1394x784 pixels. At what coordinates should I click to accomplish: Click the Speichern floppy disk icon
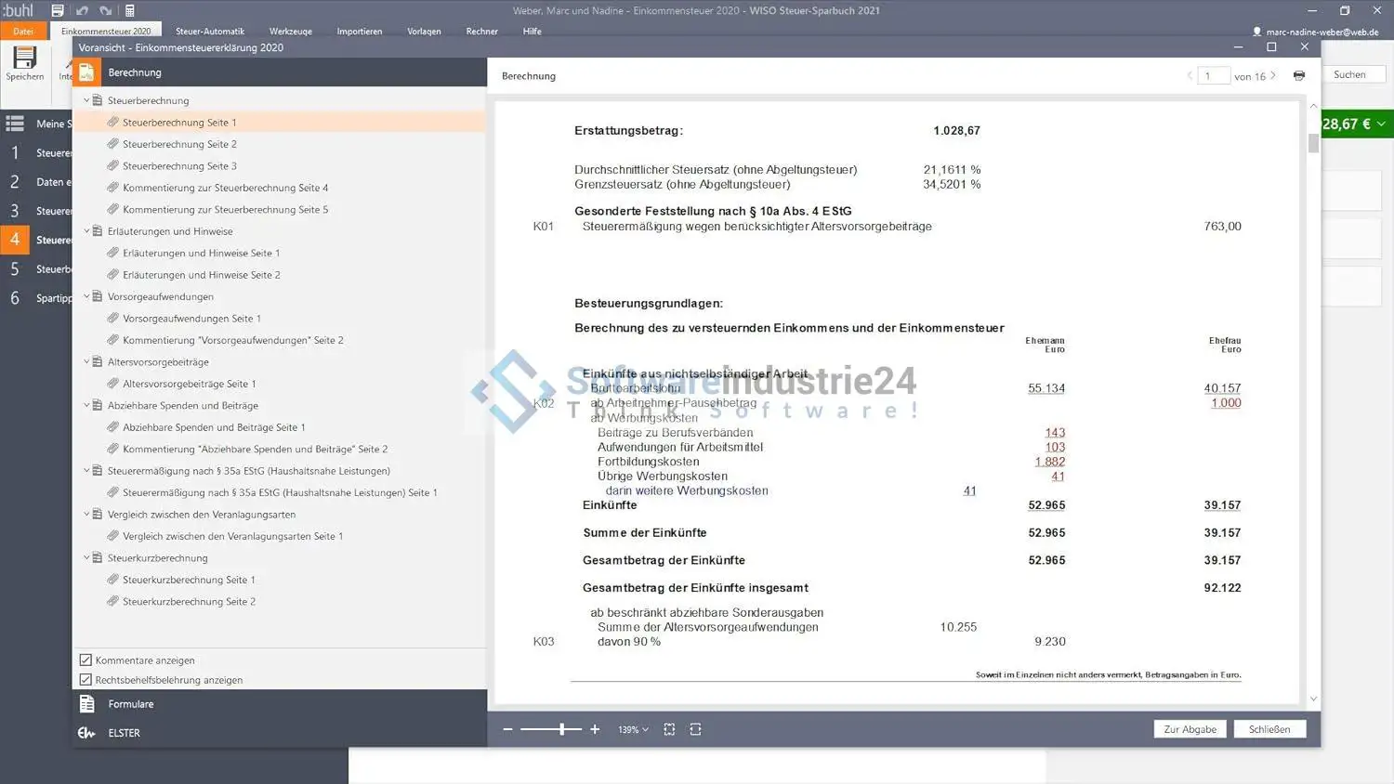[24, 58]
